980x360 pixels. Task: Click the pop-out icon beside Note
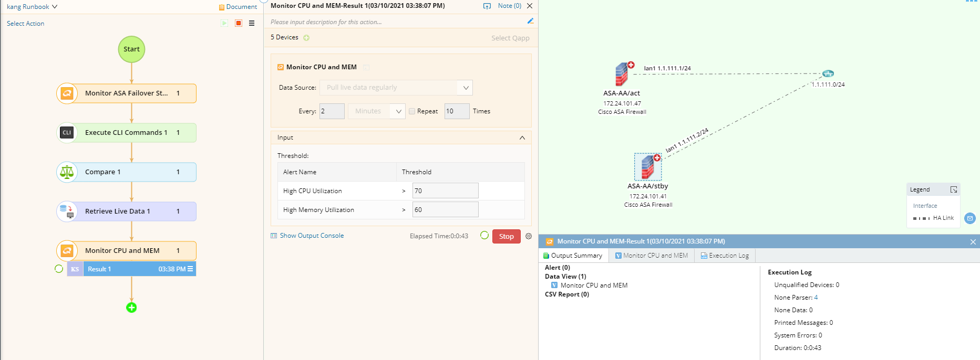pos(487,6)
